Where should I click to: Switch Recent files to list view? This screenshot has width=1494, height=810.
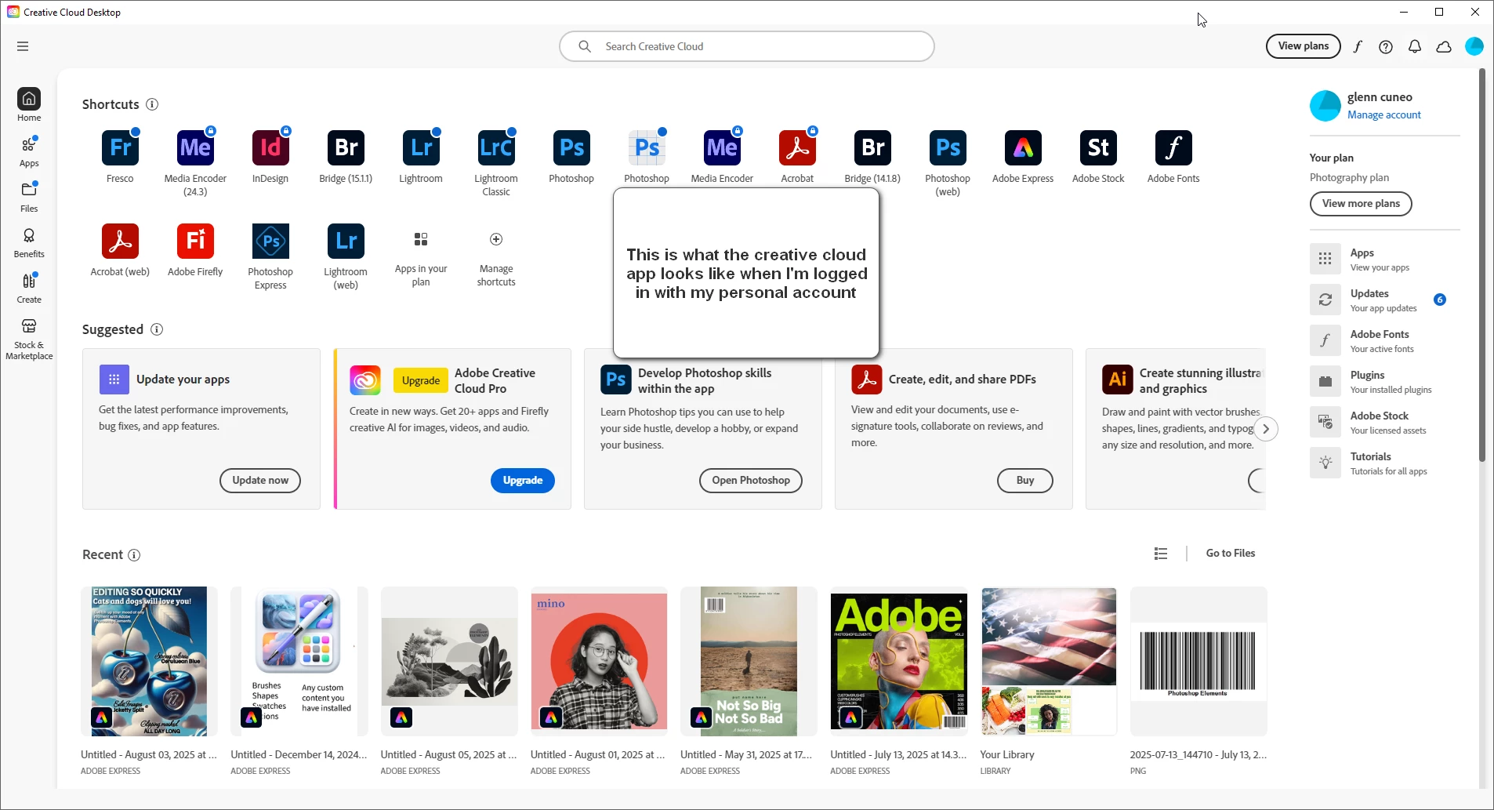1161,554
